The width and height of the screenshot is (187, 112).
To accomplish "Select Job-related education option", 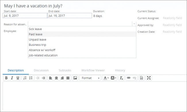I will coord(82,55).
